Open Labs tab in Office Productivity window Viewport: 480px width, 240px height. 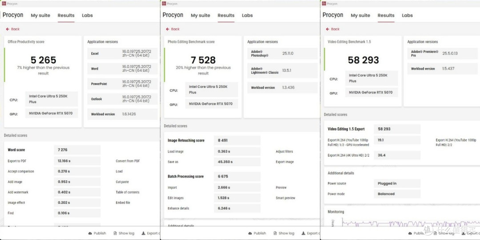pyautogui.click(x=87, y=15)
